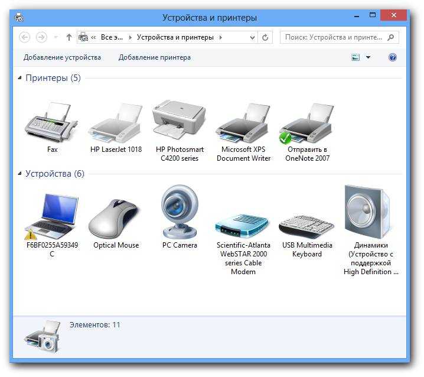
Task: Select the Отправить в OneNote 2007 printer
Action: (x=306, y=123)
